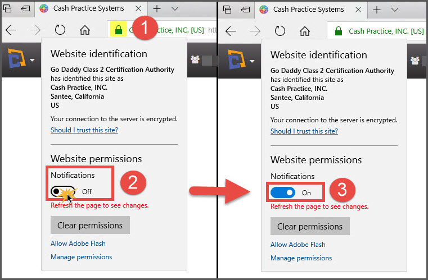Click the people group icon in left page

[195, 59]
